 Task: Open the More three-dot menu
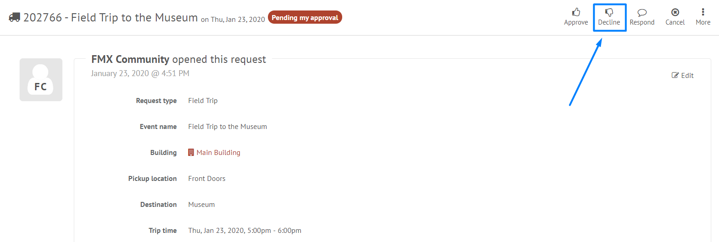(703, 12)
